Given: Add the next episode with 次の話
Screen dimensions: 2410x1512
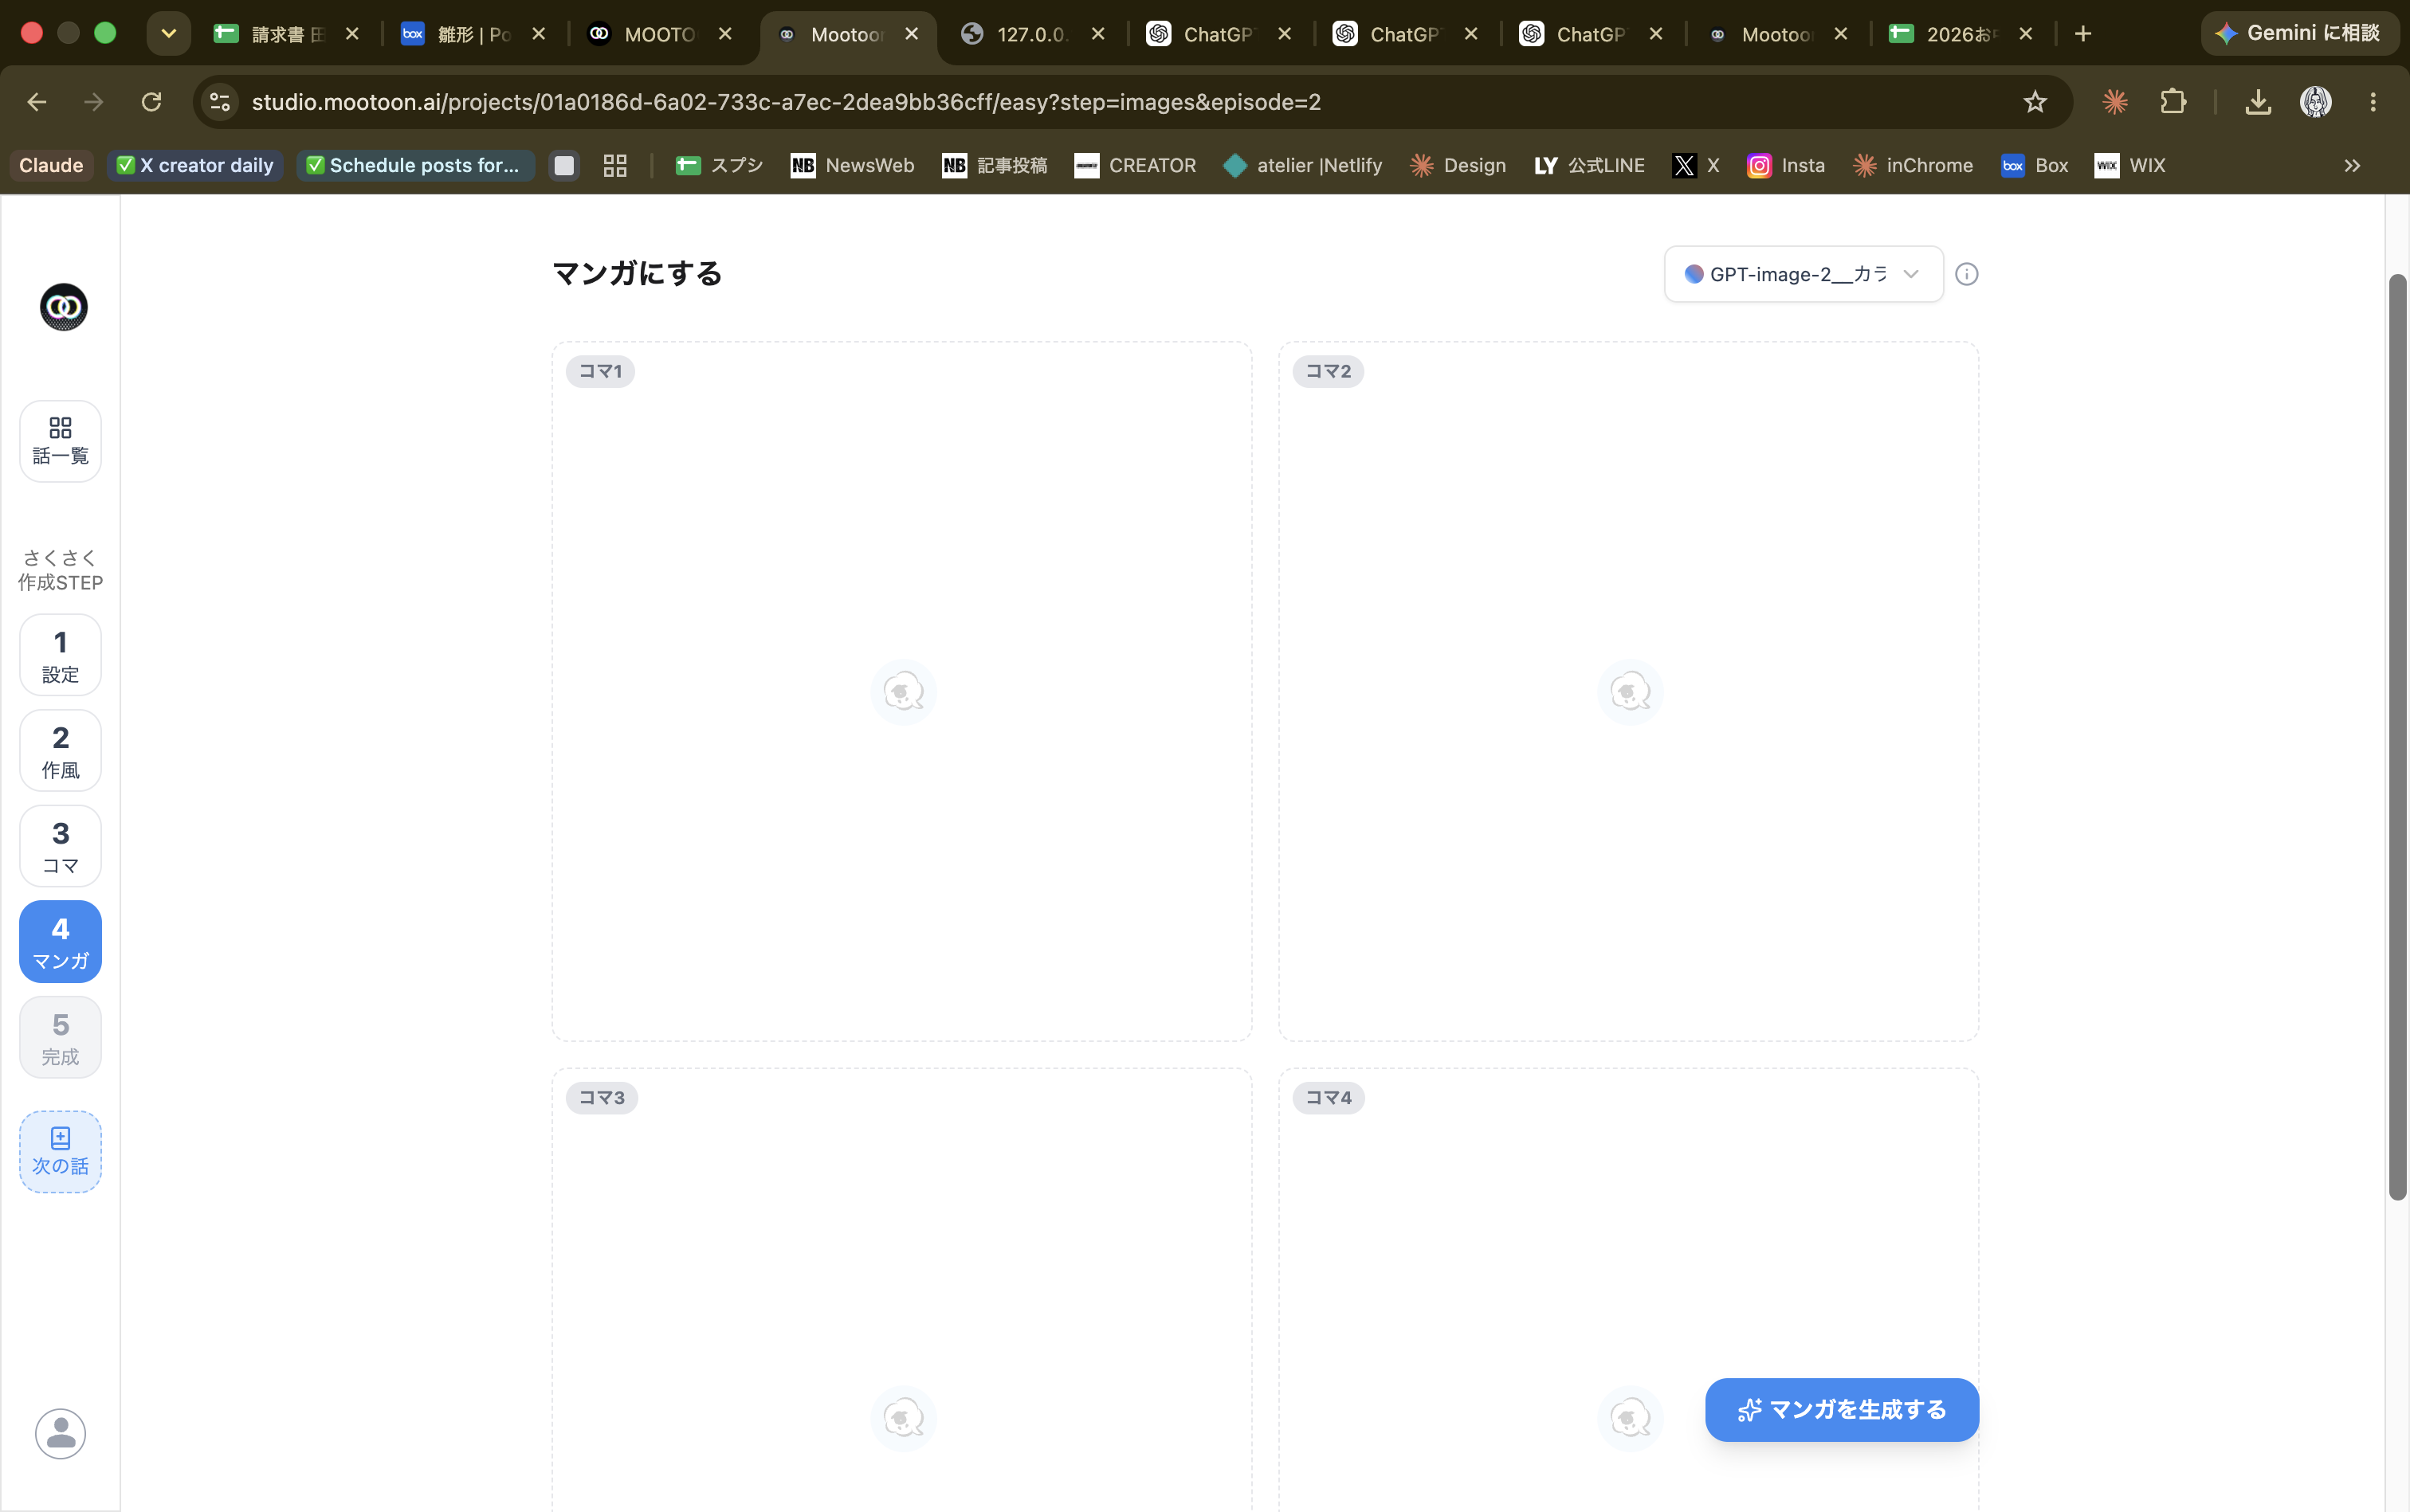Looking at the screenshot, I should (60, 1152).
